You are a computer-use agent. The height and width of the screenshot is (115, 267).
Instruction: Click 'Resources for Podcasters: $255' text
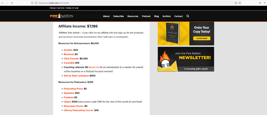[x=76, y=82]
